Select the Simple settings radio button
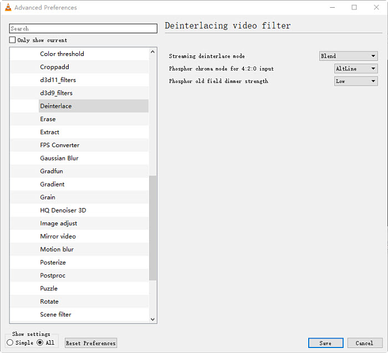The width and height of the screenshot is (388, 353). pos(10,342)
